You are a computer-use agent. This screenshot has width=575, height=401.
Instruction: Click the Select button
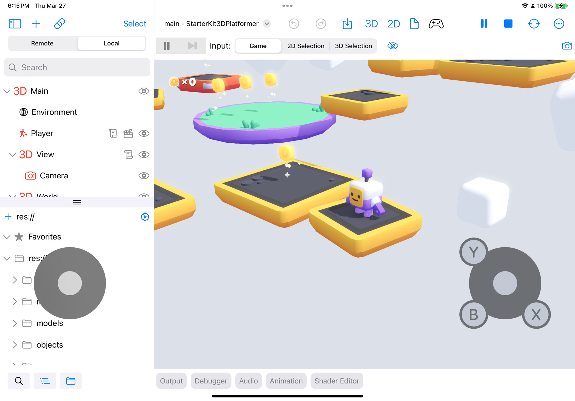pyautogui.click(x=135, y=24)
